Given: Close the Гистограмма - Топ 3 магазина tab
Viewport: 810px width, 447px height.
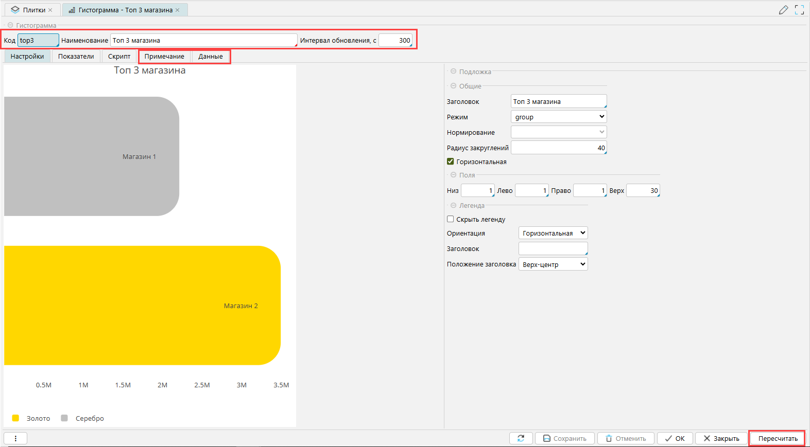Looking at the screenshot, I should [x=178, y=10].
